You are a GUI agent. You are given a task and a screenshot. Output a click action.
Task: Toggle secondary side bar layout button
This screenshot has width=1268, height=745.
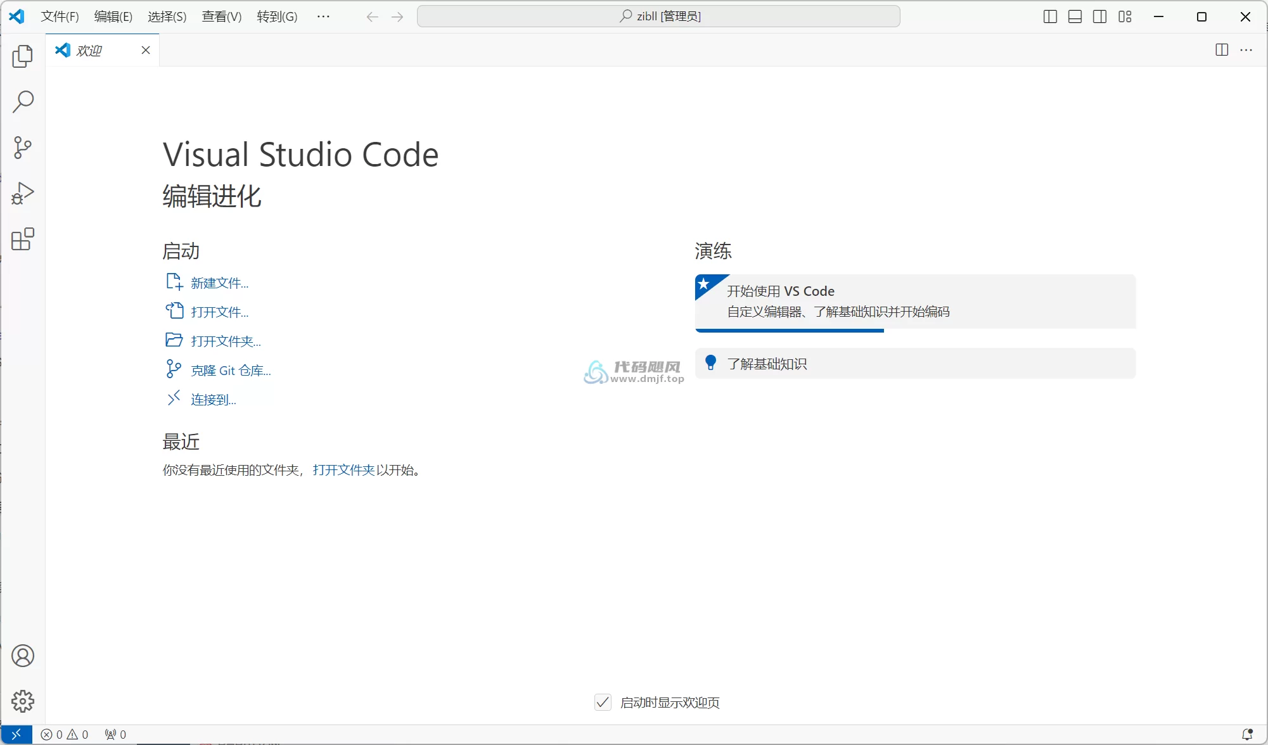click(1100, 16)
